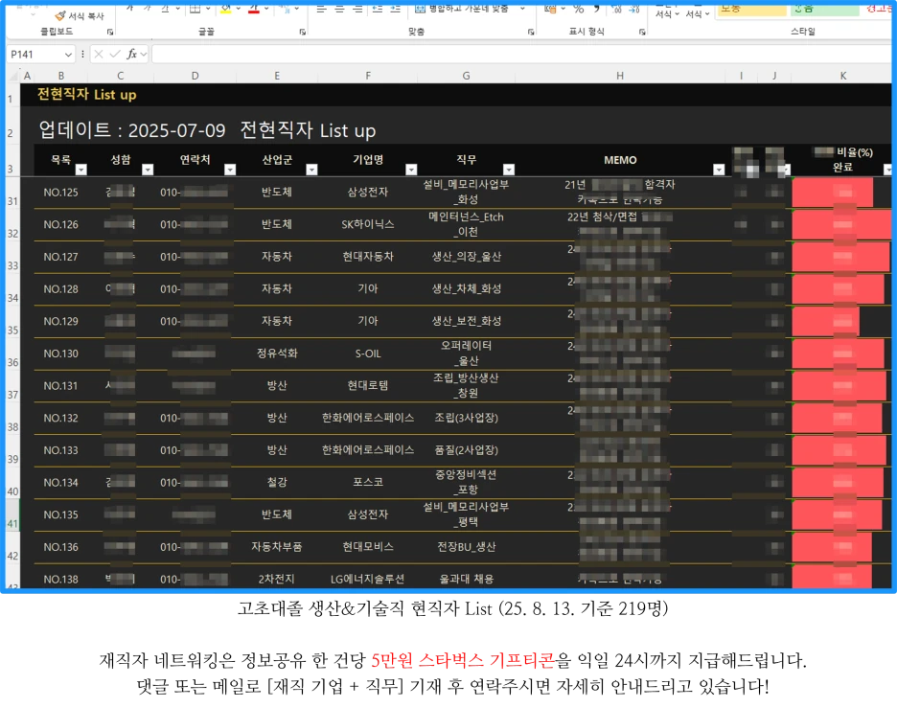The image size is (897, 708).
Task: Center align text in cell
Action: click(340, 9)
